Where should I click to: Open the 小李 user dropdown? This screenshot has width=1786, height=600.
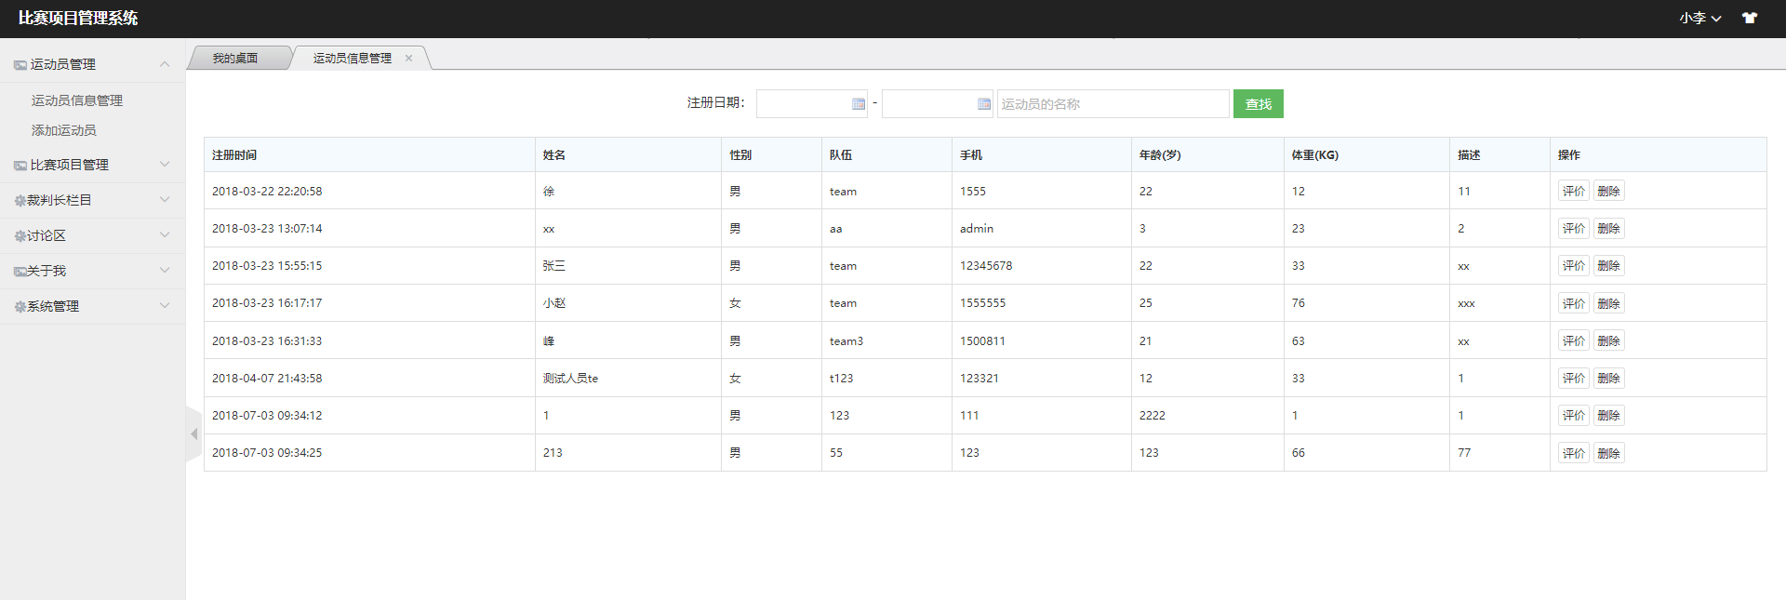pyautogui.click(x=1700, y=18)
